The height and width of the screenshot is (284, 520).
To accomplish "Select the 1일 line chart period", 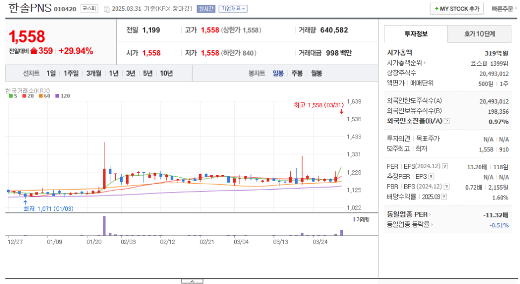I will (x=51, y=73).
